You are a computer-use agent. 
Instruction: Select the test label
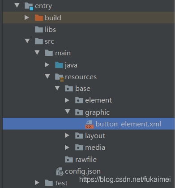(x=61, y=183)
